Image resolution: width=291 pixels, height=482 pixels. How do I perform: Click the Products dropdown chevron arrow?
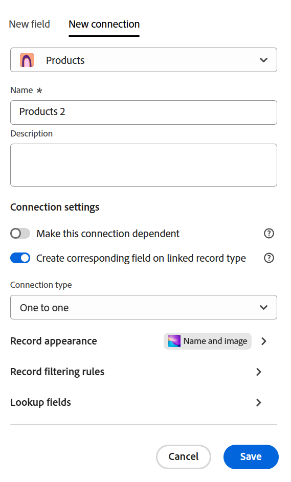tap(263, 60)
